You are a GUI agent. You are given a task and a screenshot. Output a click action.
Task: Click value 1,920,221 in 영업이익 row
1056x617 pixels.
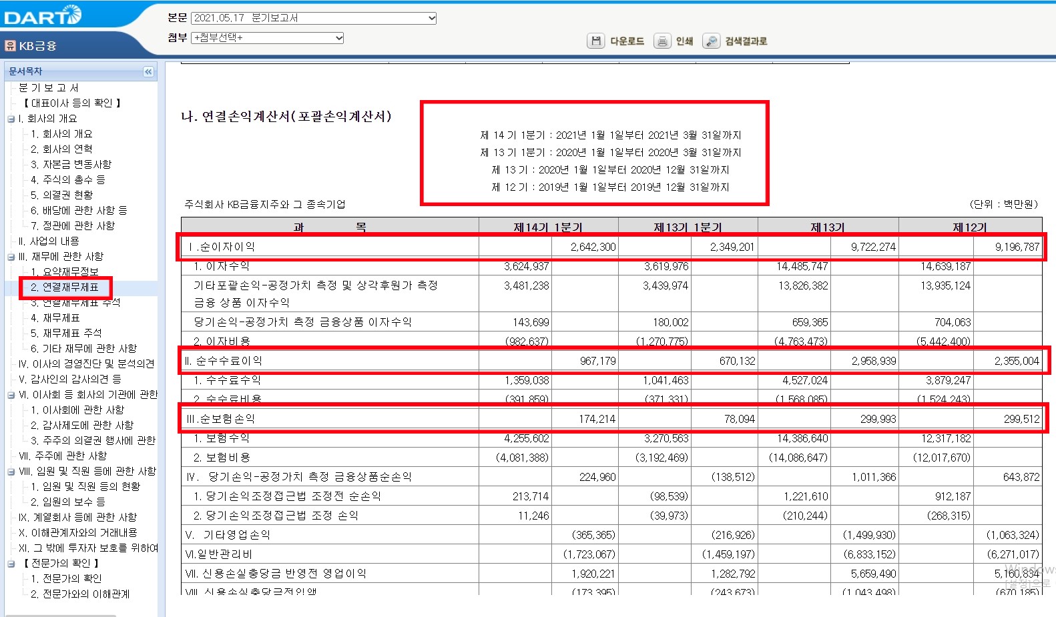click(x=593, y=574)
